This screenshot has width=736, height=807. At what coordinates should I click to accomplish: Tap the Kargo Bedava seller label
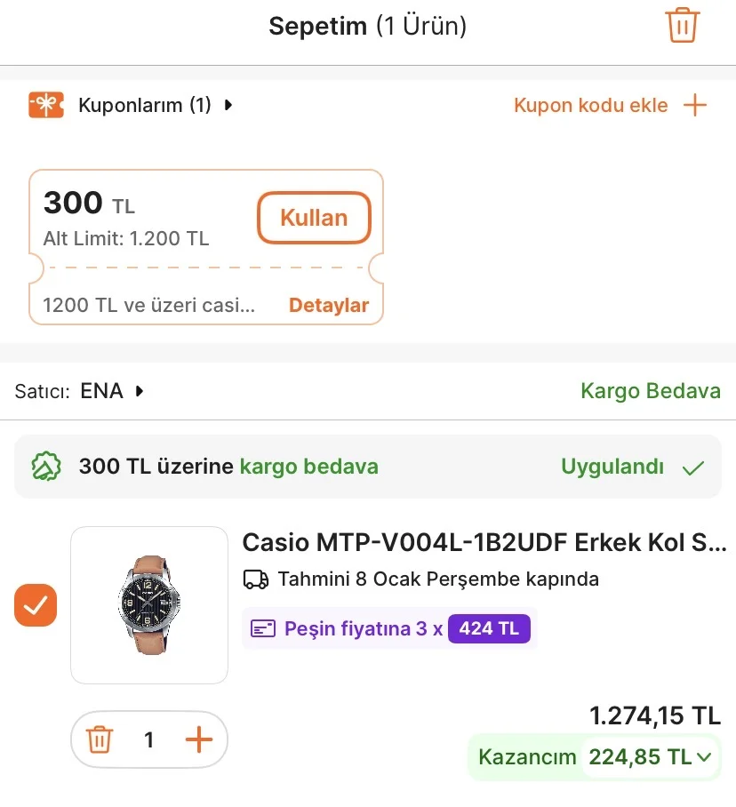651,391
